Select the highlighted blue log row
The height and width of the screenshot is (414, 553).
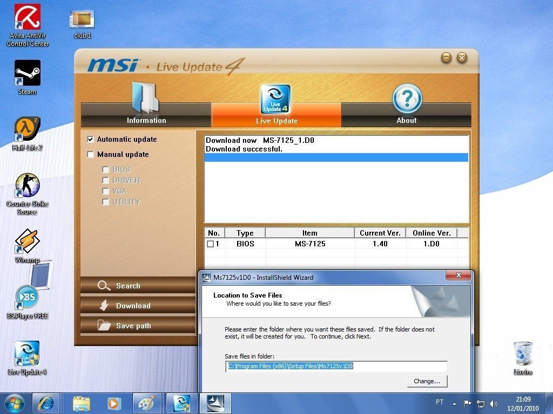pyautogui.click(x=336, y=157)
